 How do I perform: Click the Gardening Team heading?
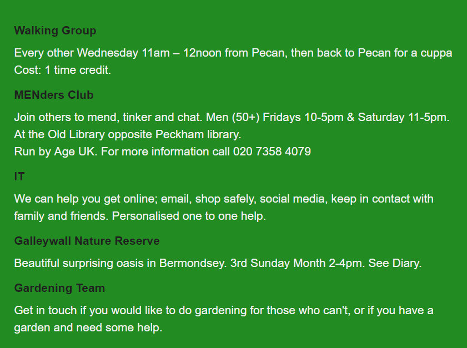(59, 288)
